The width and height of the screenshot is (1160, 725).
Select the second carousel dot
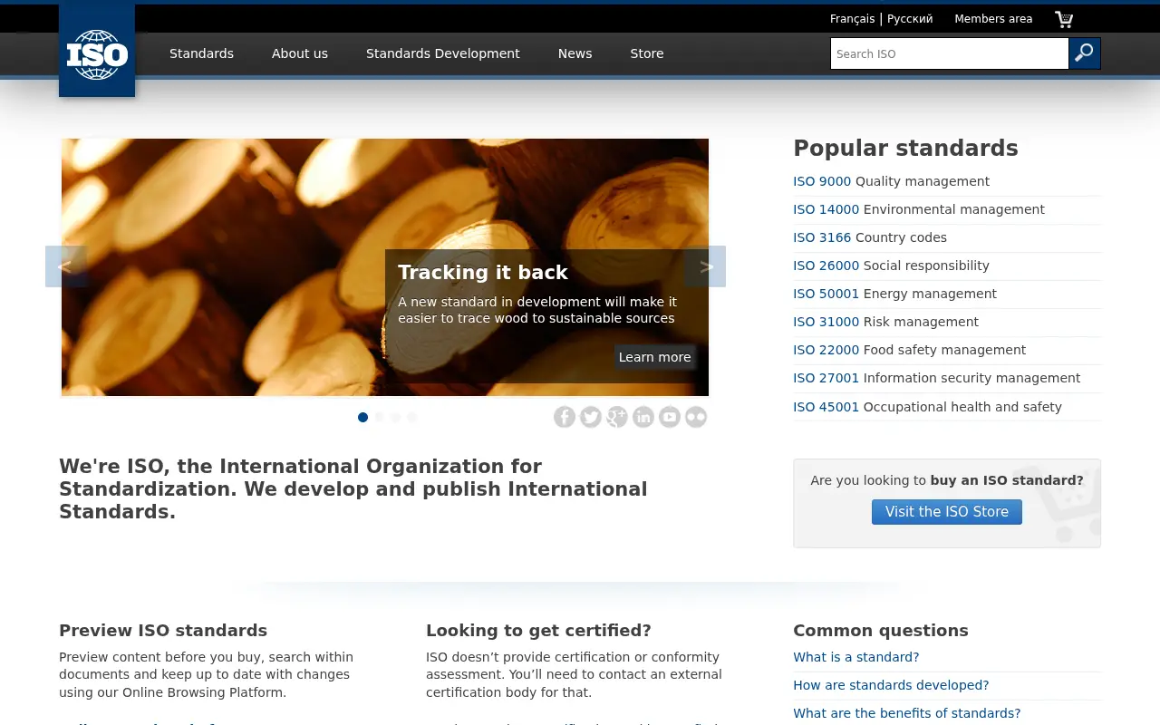tap(379, 417)
